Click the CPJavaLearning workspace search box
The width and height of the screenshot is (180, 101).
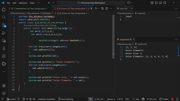pos(91,3)
